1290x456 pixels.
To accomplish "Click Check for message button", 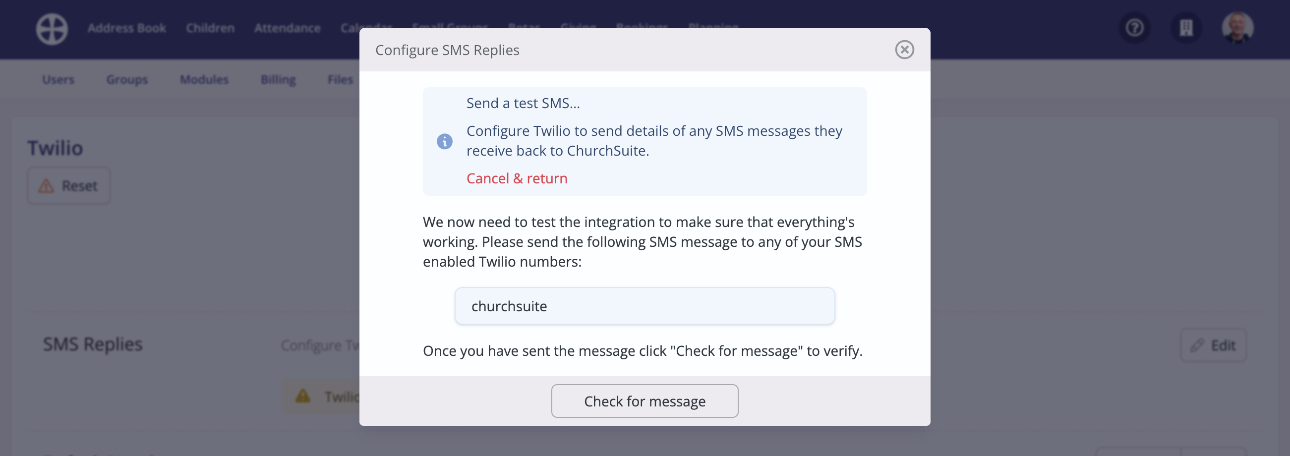I will pos(645,401).
